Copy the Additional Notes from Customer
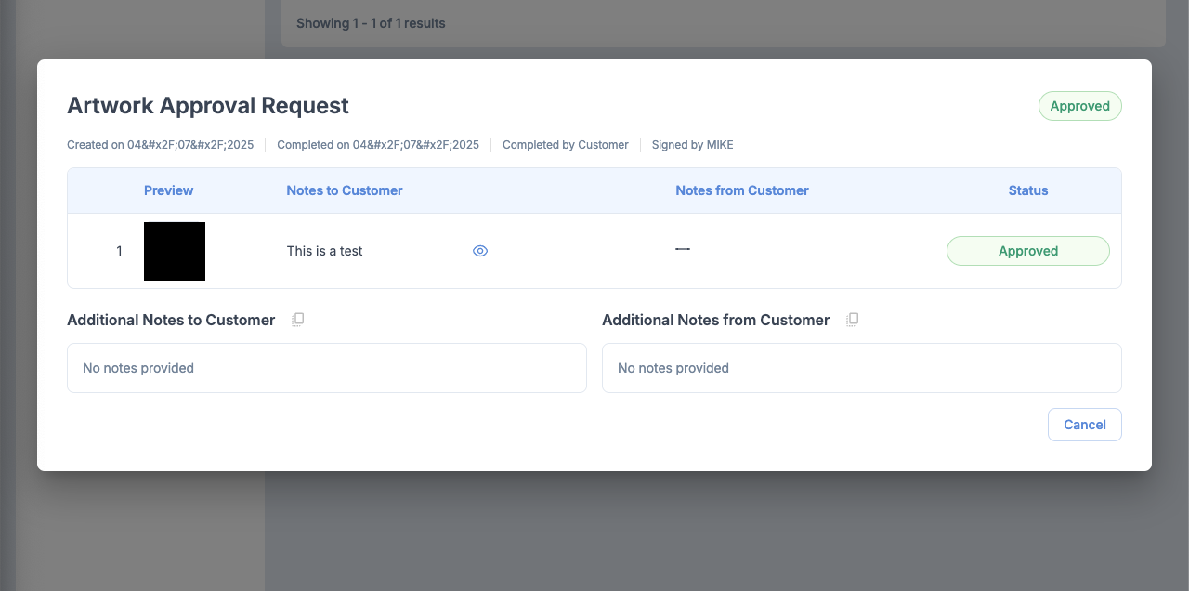The height and width of the screenshot is (591, 1189). 852,320
